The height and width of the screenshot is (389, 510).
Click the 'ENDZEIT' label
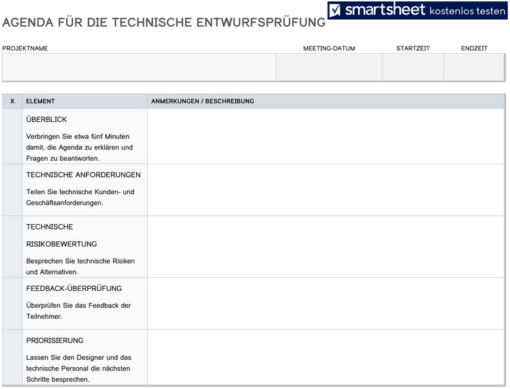474,48
